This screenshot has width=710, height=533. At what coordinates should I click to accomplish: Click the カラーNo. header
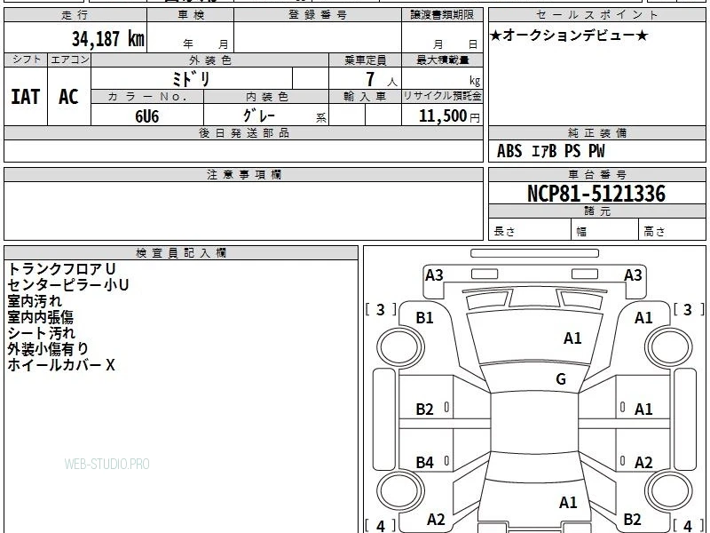point(147,97)
